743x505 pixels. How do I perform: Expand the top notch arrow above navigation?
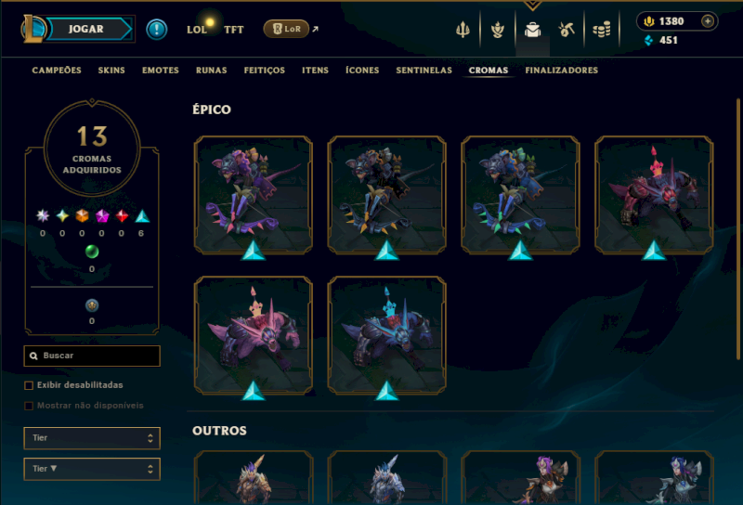(532, 6)
